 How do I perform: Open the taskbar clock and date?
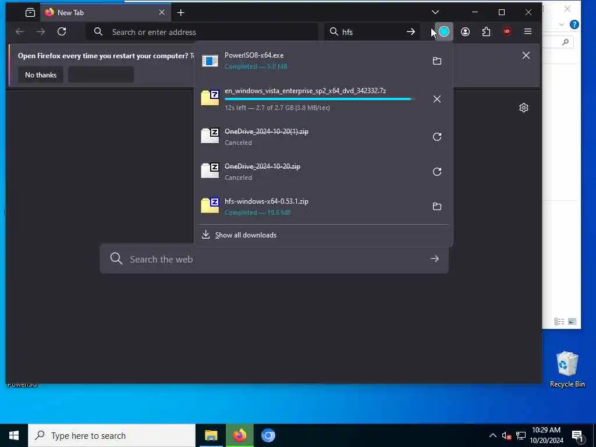(x=546, y=435)
